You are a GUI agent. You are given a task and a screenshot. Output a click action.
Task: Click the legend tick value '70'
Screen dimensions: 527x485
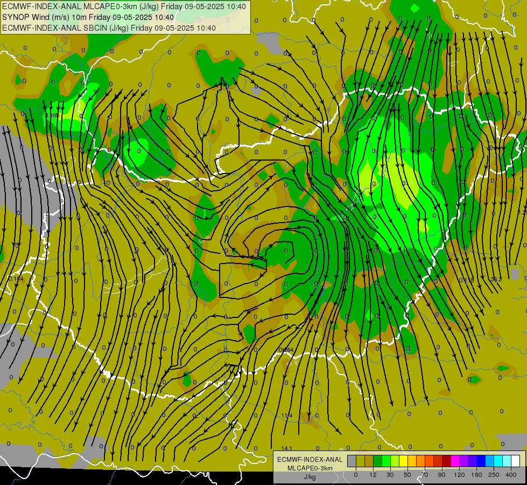click(x=425, y=475)
